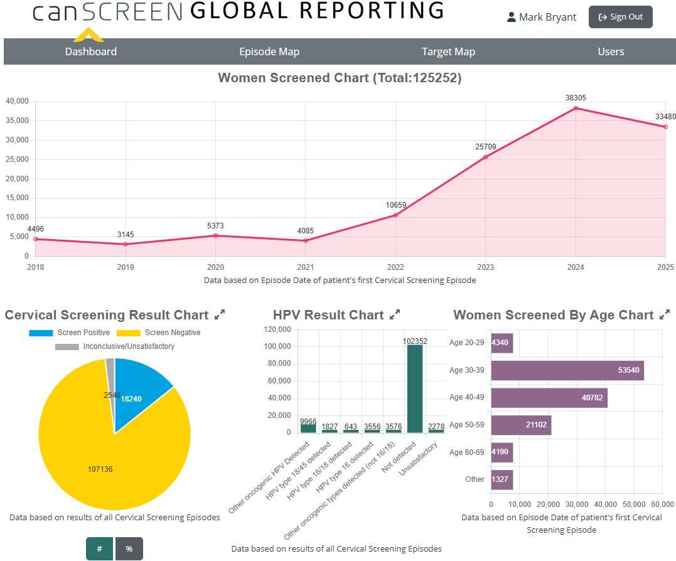Go to the Users tab
This screenshot has height=561, width=676.
(611, 51)
